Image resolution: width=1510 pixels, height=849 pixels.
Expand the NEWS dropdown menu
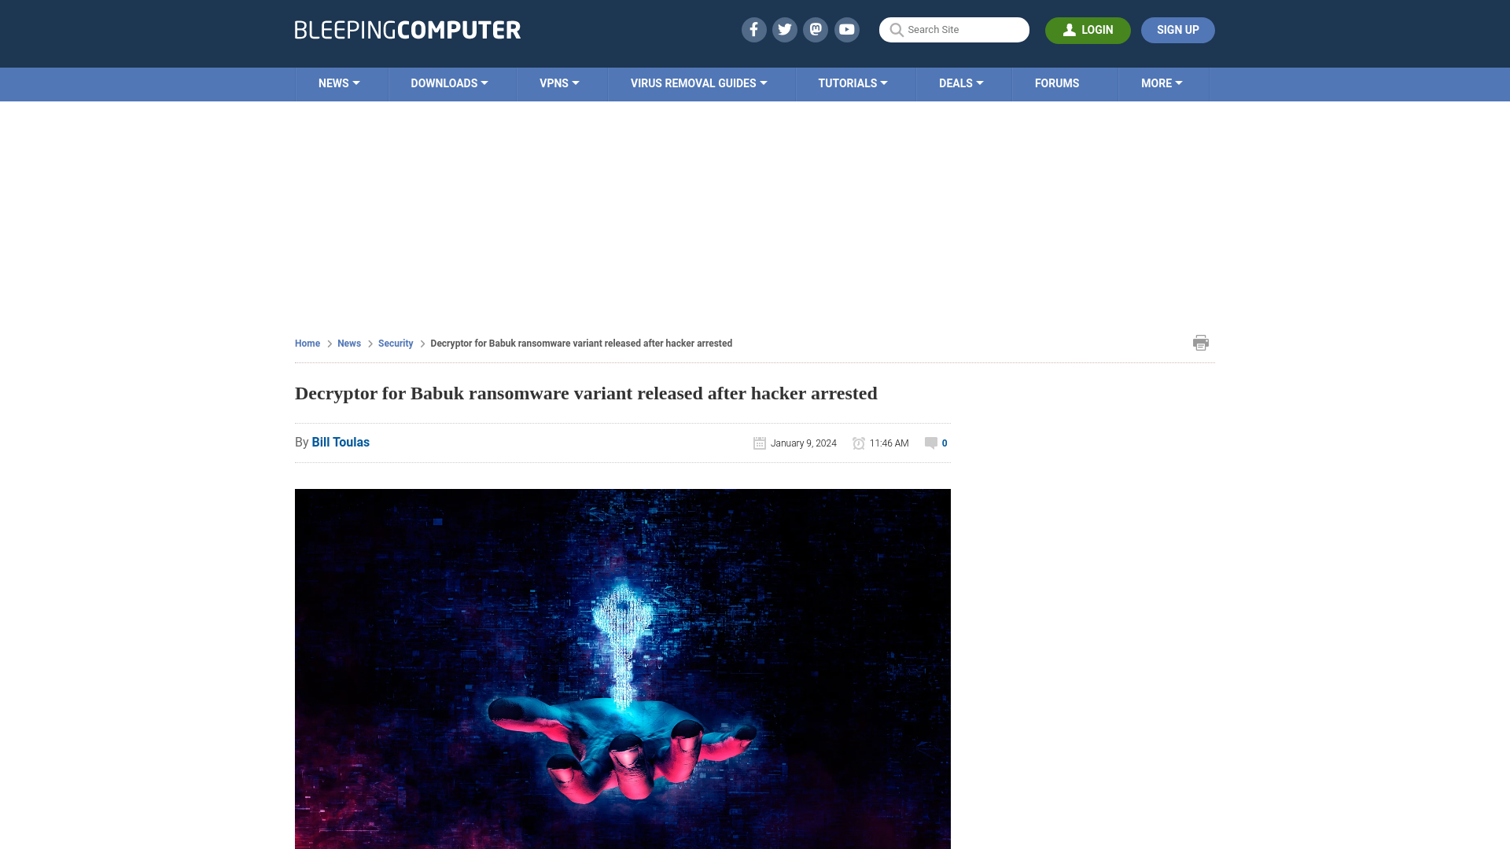pyautogui.click(x=339, y=84)
